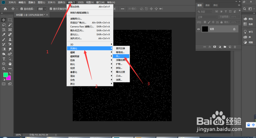Switch to the 路径 tab
The height and width of the screenshot is (138, 256).
(x=216, y=5)
